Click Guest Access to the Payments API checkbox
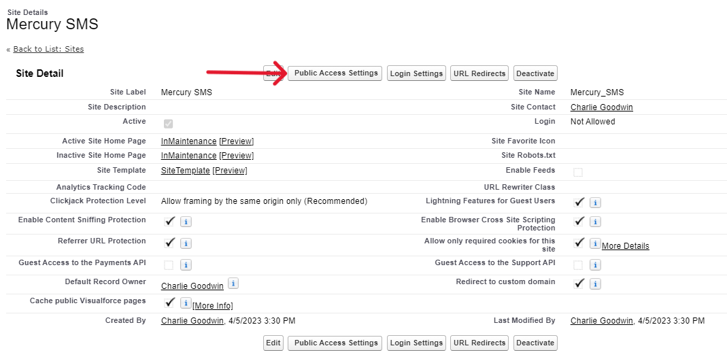Screen dimensions: 727x361 coord(169,265)
